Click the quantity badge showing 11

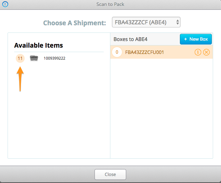(20, 58)
